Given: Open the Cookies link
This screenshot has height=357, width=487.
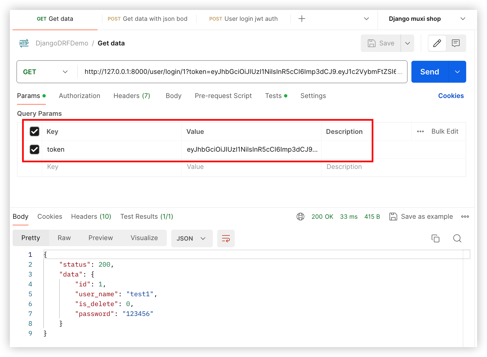Looking at the screenshot, I should [451, 96].
